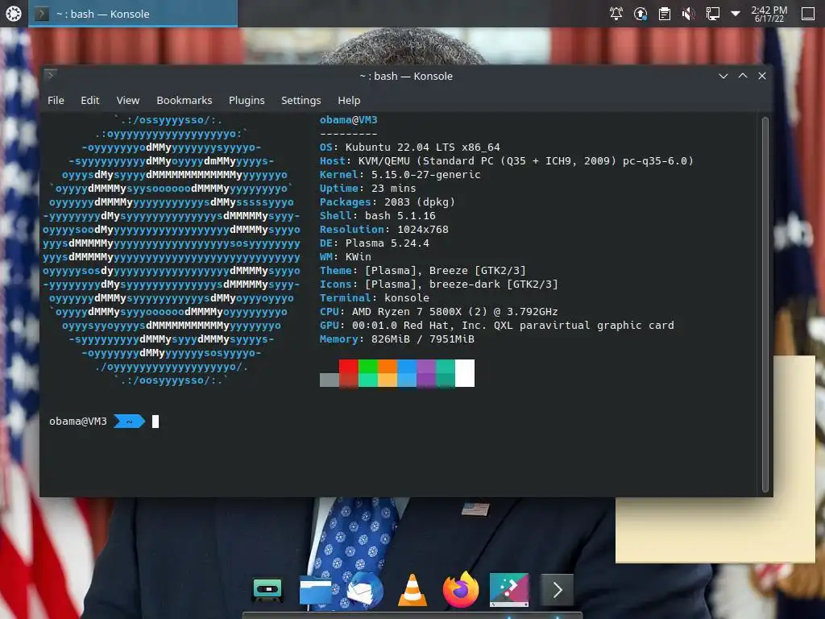
Task: Click the Konsole window menu icon in title bar
Action: coord(51,75)
